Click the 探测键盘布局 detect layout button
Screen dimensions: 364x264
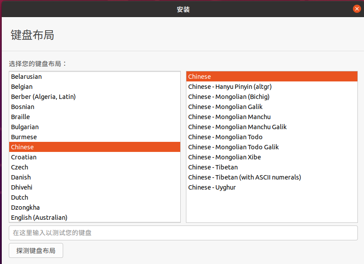36,250
